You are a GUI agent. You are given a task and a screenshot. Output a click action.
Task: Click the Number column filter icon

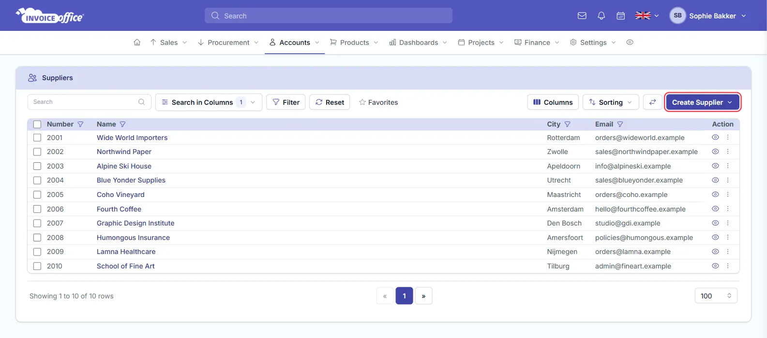[x=80, y=124]
